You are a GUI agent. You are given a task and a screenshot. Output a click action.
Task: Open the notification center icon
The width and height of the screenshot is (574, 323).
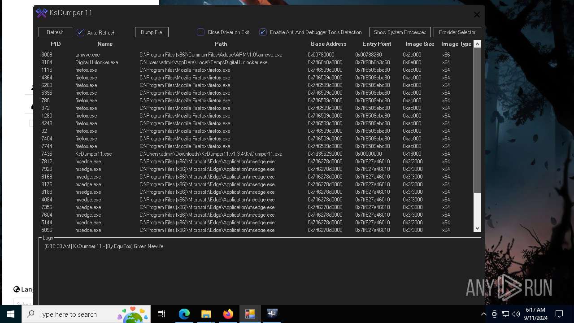(x=559, y=314)
